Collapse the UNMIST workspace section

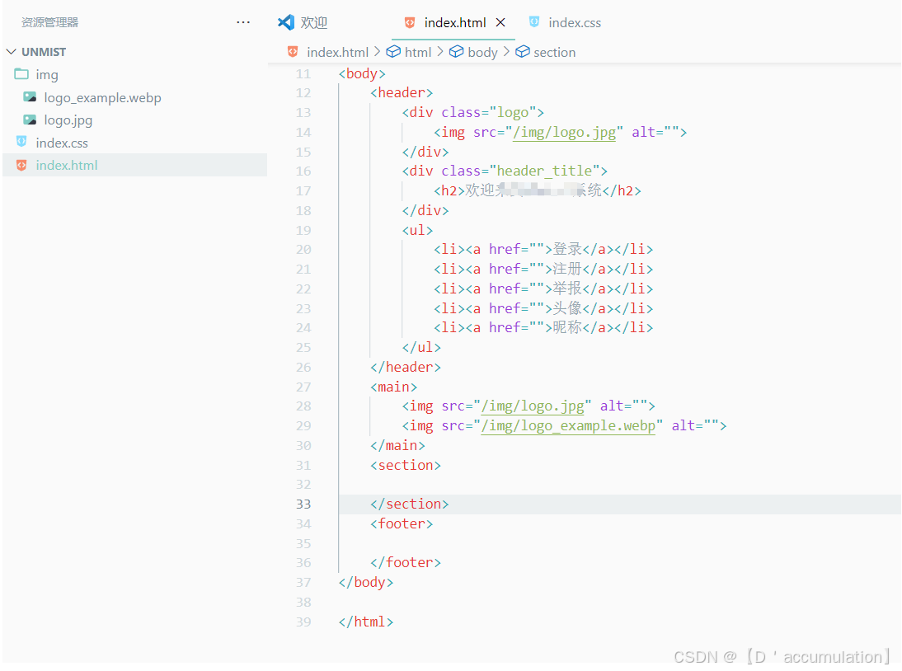tap(12, 51)
